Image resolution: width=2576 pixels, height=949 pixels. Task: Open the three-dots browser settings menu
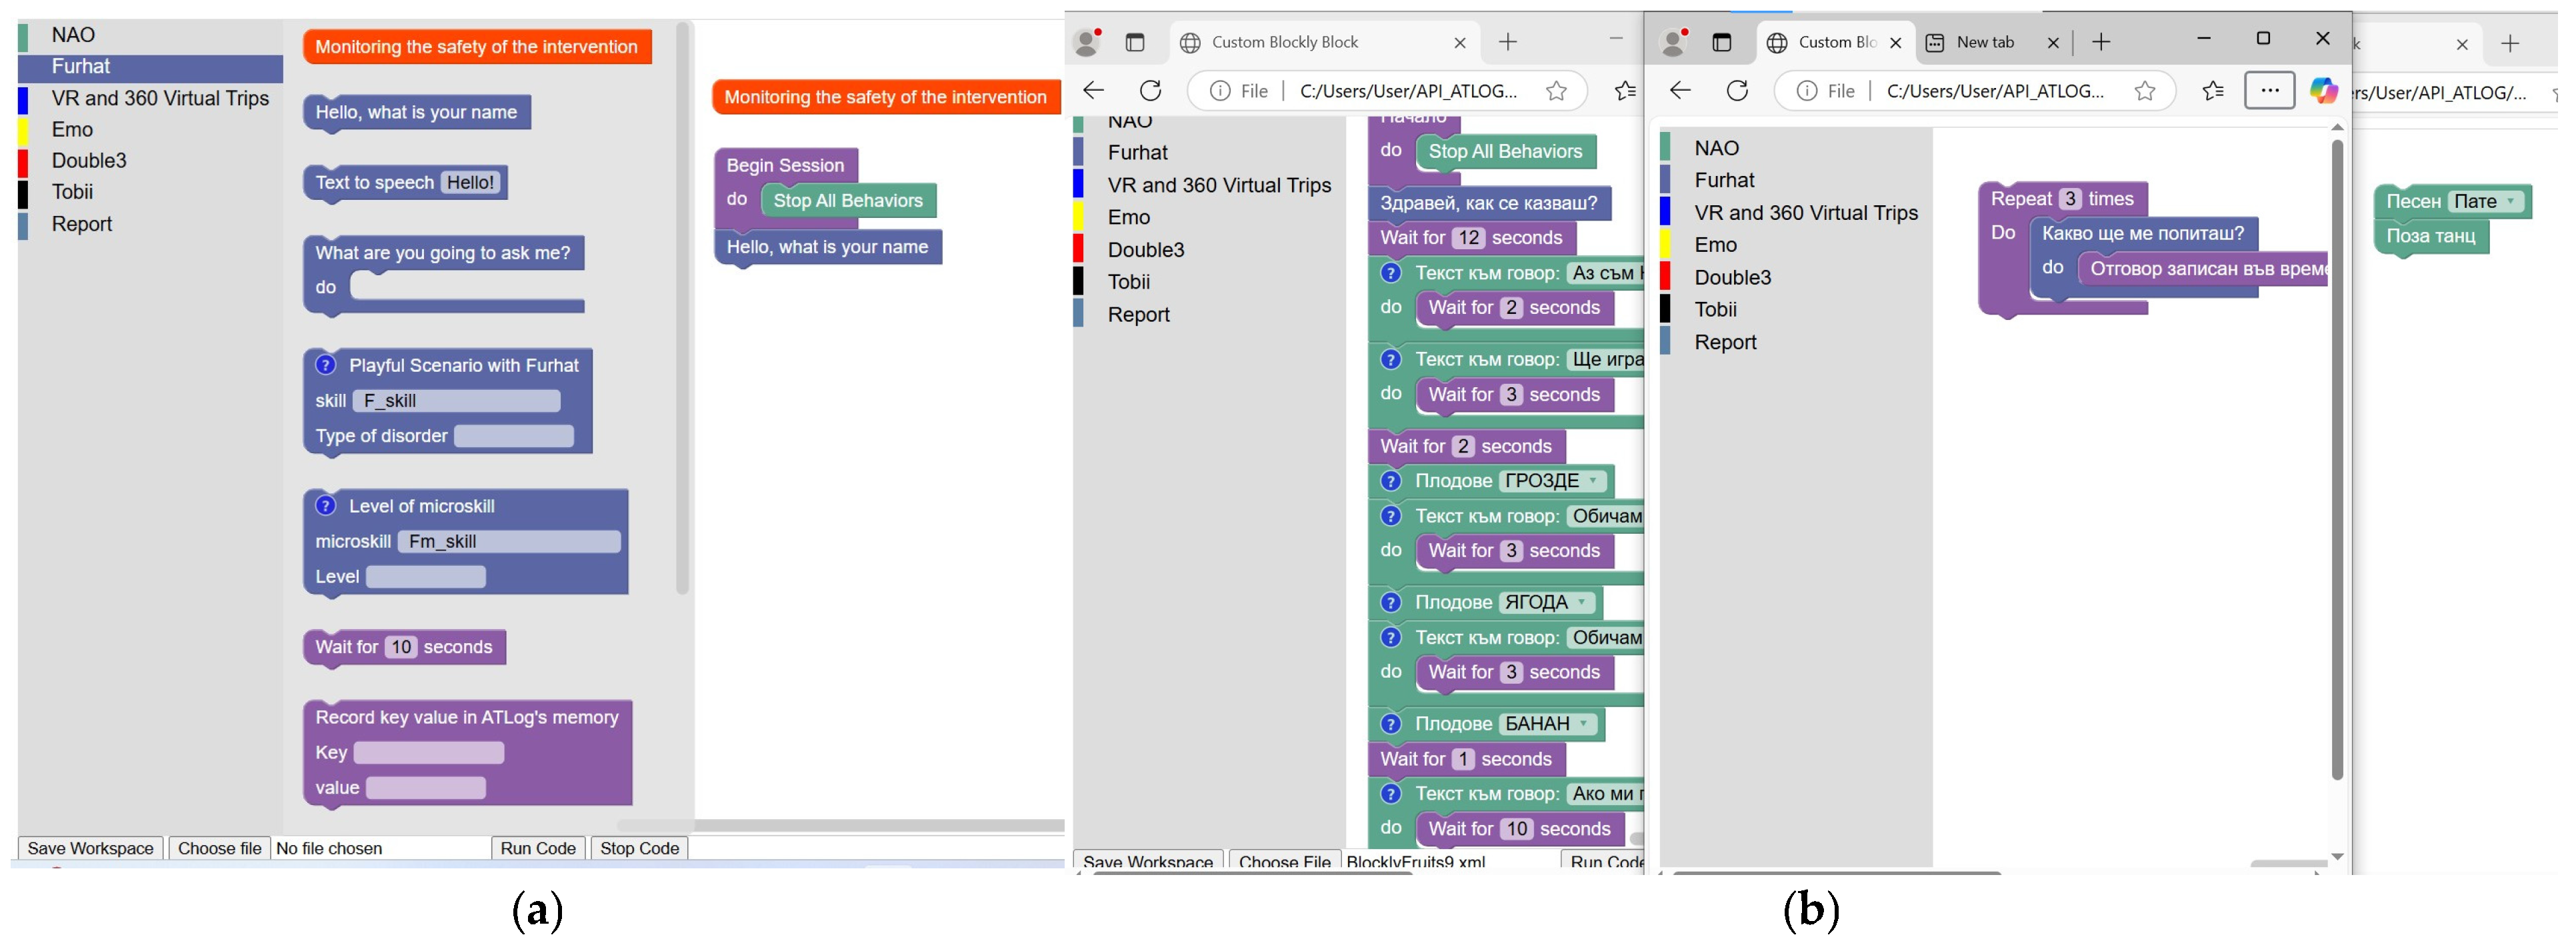pyautogui.click(x=2269, y=91)
